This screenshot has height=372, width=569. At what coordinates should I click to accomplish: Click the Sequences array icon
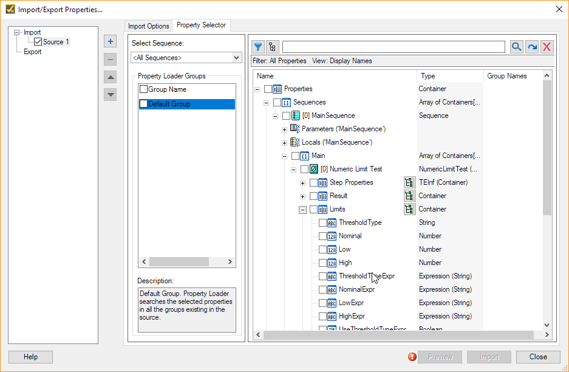286,103
